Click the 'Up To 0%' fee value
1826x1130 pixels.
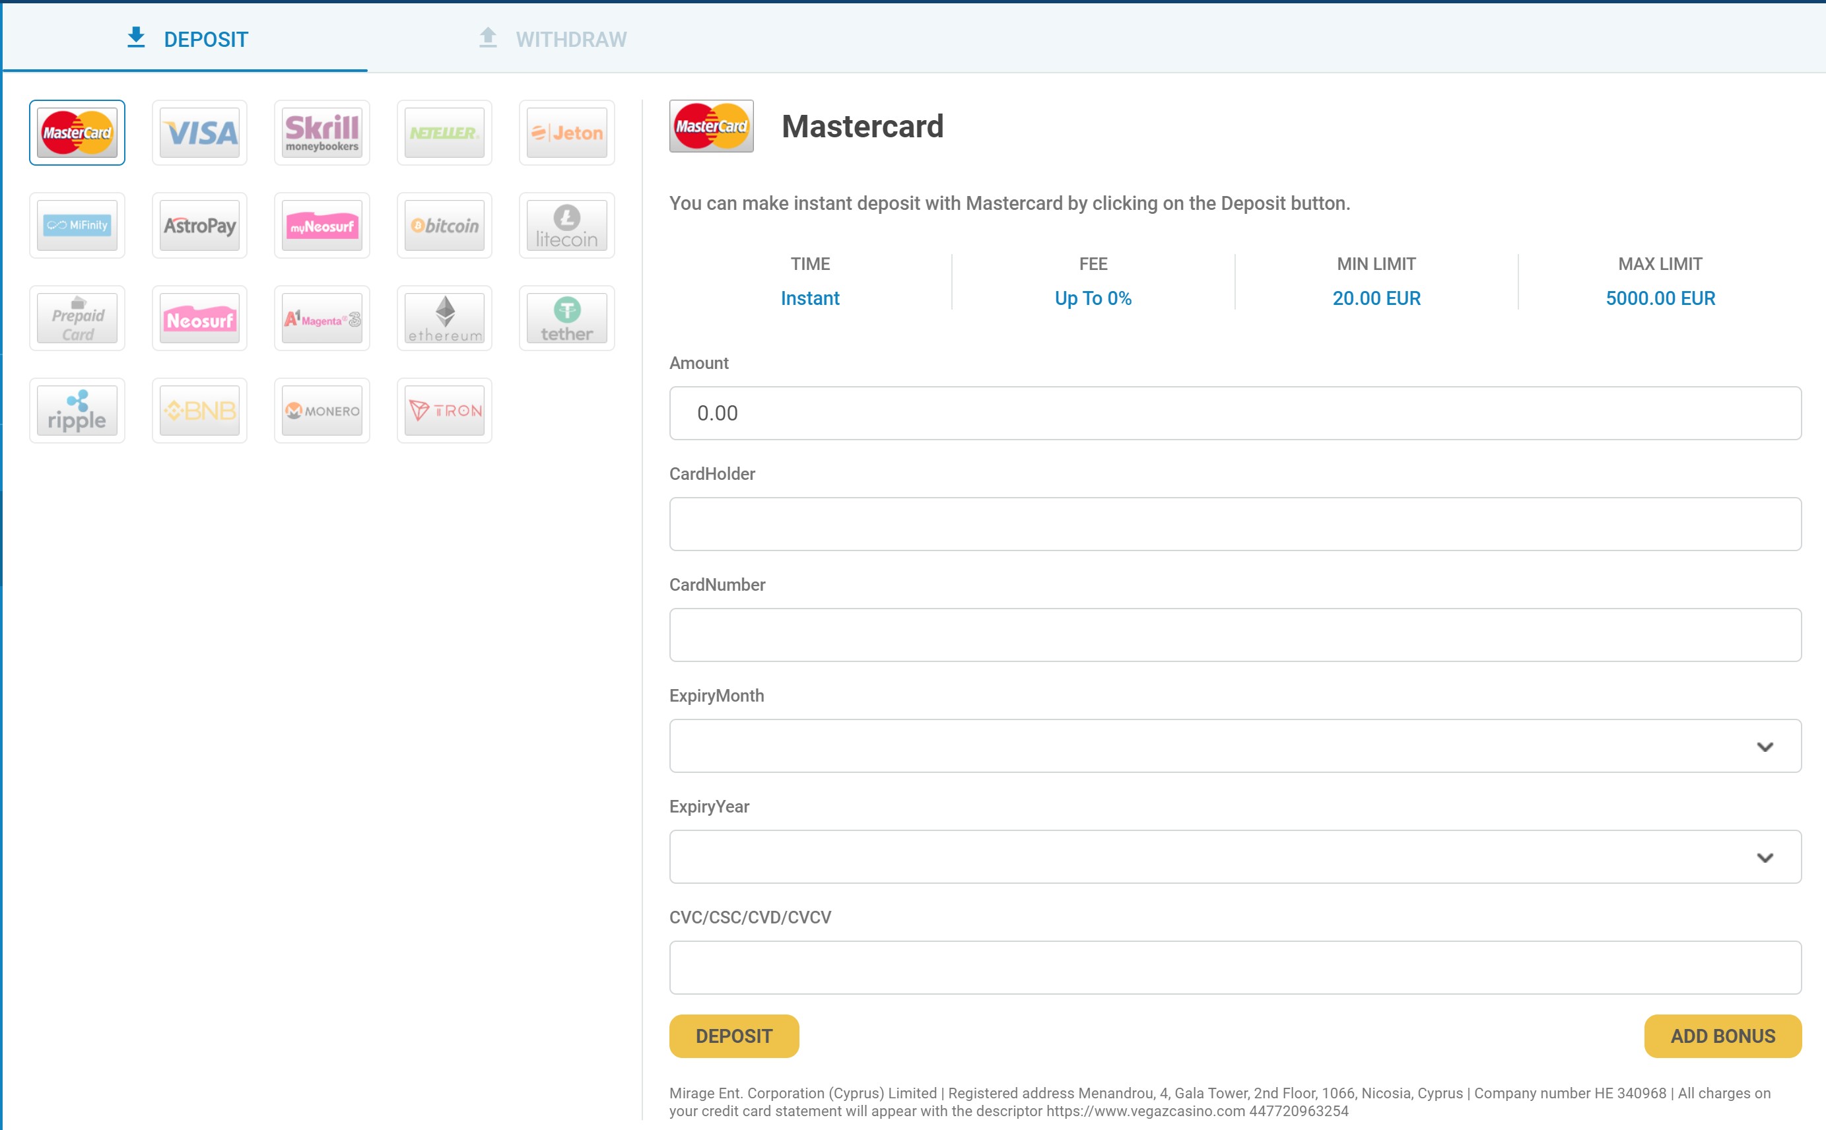coord(1093,298)
